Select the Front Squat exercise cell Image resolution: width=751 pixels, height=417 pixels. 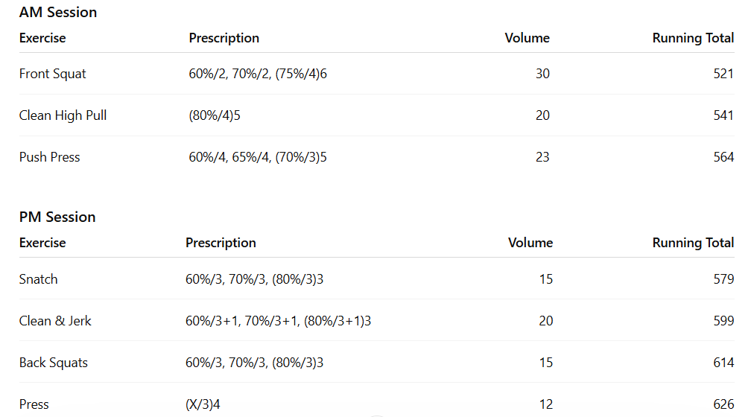(x=53, y=74)
